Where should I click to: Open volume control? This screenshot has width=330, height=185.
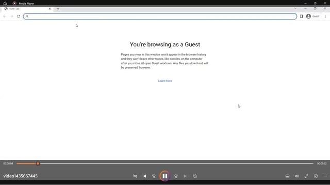click(297, 176)
